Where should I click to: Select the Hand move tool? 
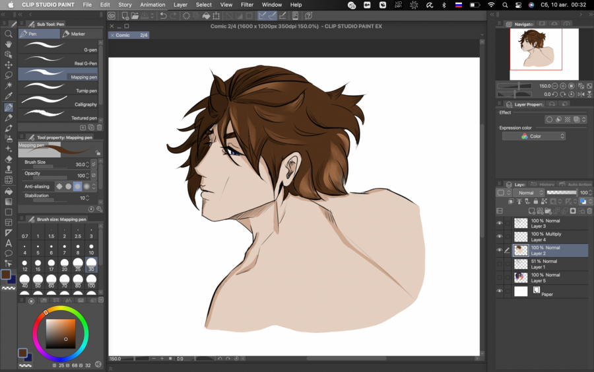coord(9,44)
